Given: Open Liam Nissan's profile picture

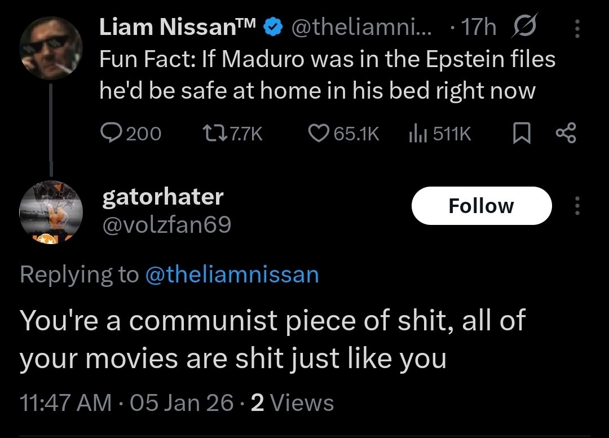Looking at the screenshot, I should [x=51, y=49].
